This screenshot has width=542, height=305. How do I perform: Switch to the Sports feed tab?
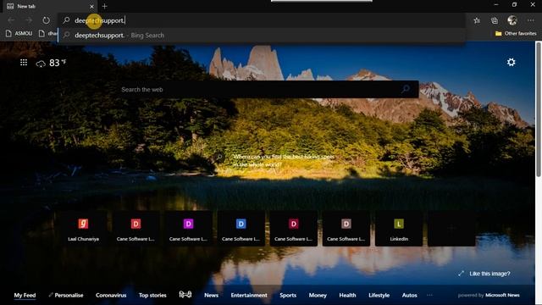click(288, 295)
